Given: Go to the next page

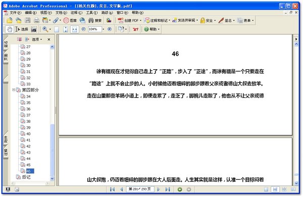Looking at the screenshot, I should [159, 189].
